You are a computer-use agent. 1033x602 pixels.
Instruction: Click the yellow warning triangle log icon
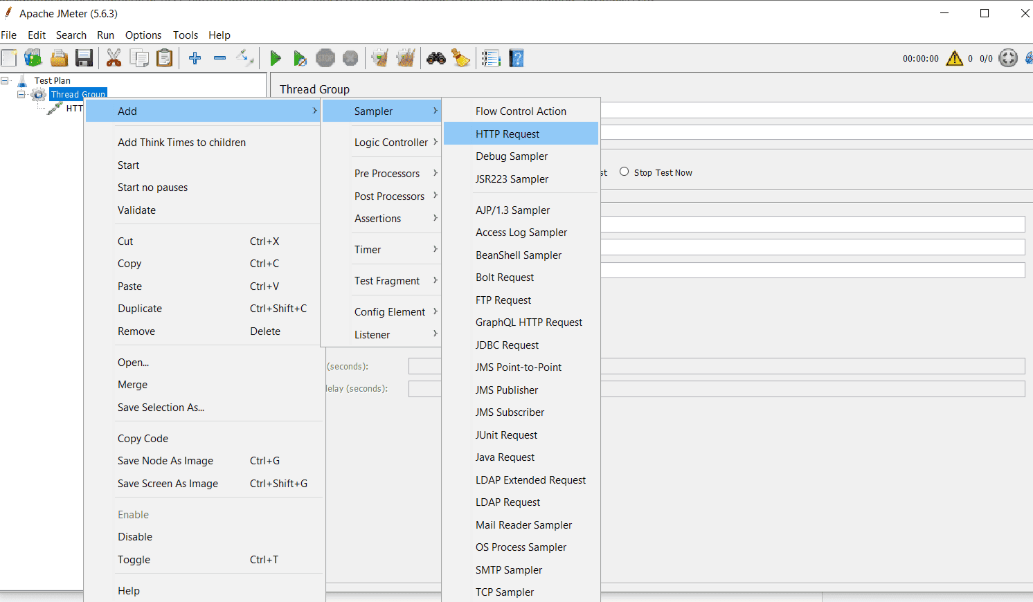(954, 59)
